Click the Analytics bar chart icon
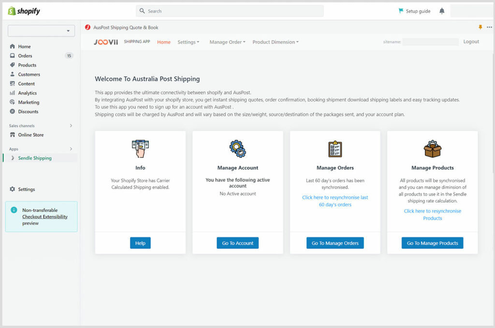The width and height of the screenshot is (495, 328). (x=12, y=93)
